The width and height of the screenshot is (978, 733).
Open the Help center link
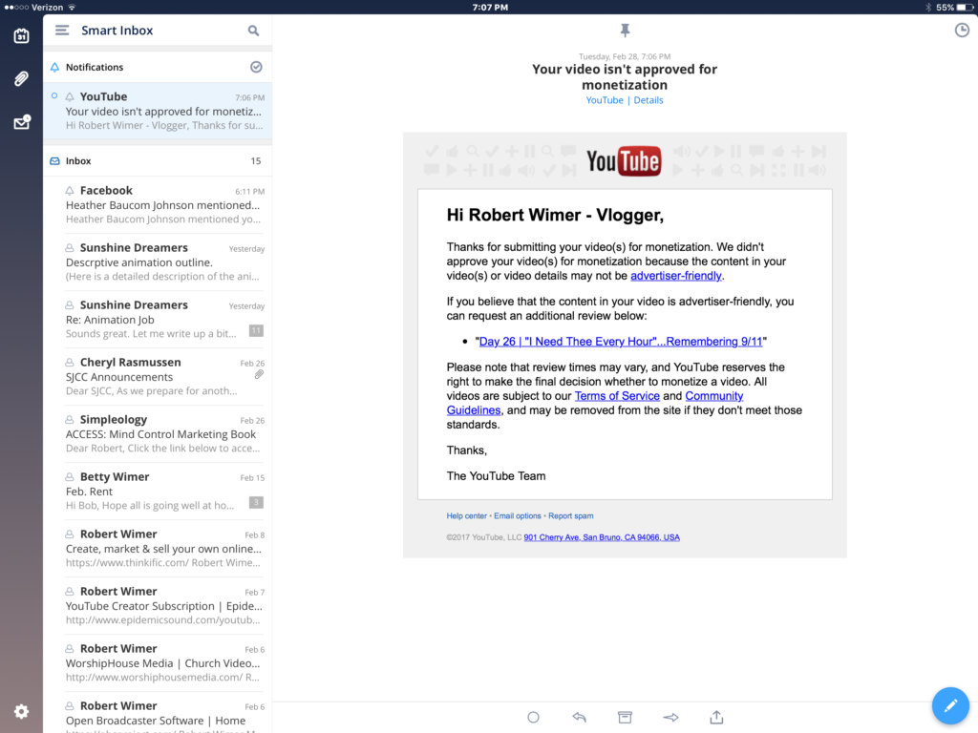(x=466, y=516)
